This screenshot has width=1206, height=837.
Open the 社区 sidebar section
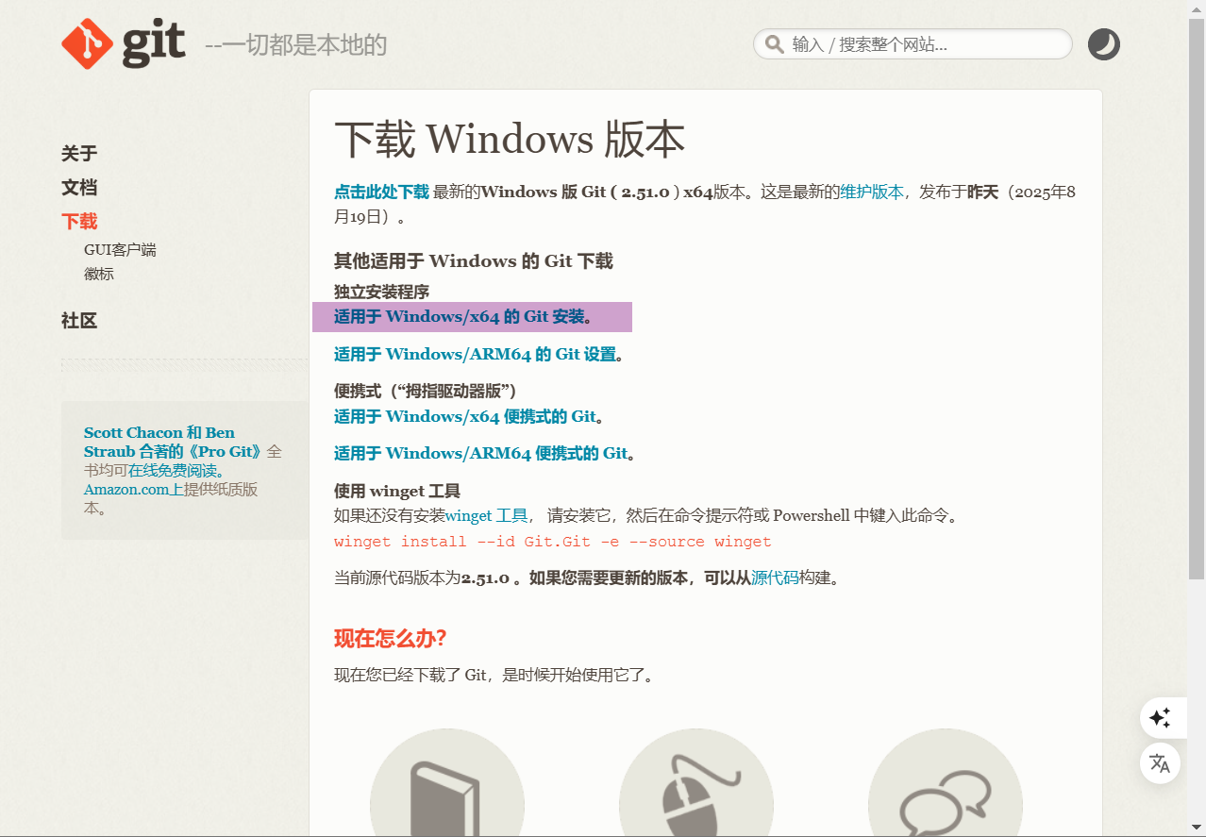coord(79,321)
